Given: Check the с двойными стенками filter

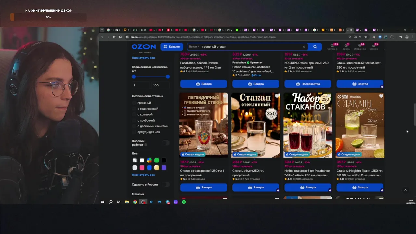Looking at the screenshot, I should (x=134, y=126).
